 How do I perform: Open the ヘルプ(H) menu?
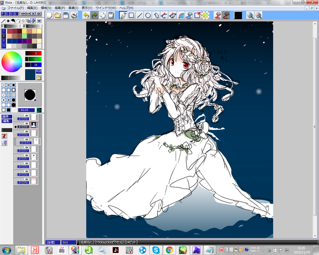pyautogui.click(x=126, y=8)
